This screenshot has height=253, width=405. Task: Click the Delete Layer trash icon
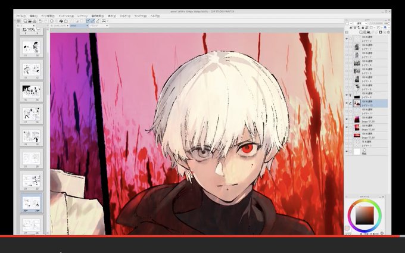(x=388, y=32)
